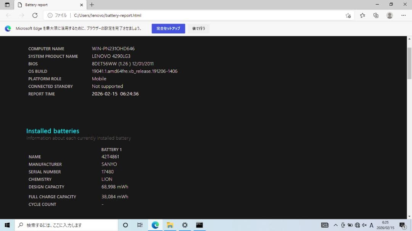The width and height of the screenshot is (412, 231).
Task: Open the Windows Start menu
Action: click(x=7, y=225)
